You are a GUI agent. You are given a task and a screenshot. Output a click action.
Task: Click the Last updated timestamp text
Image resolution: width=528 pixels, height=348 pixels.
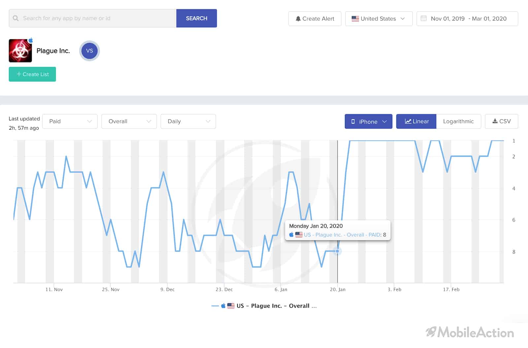pos(24,123)
